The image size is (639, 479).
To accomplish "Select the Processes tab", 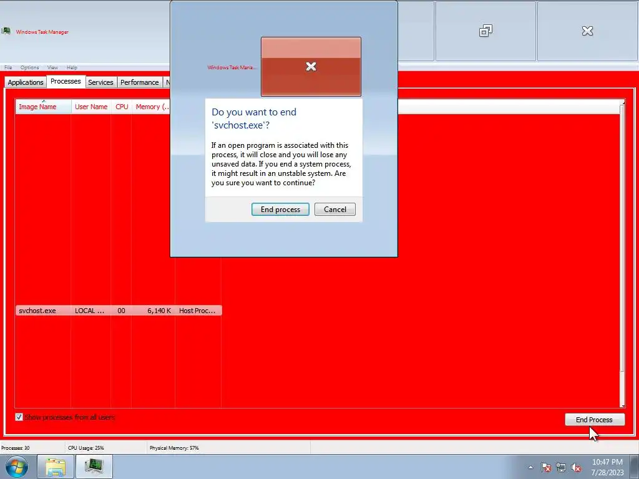I will [x=66, y=82].
